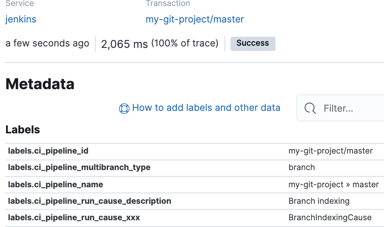Click the '(100% of trace)' text
The image size is (384, 227).
[x=185, y=43]
